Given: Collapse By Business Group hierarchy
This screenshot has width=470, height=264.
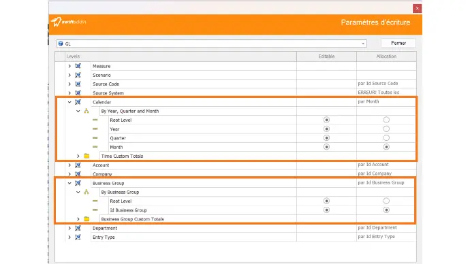Looking at the screenshot, I should point(78,192).
